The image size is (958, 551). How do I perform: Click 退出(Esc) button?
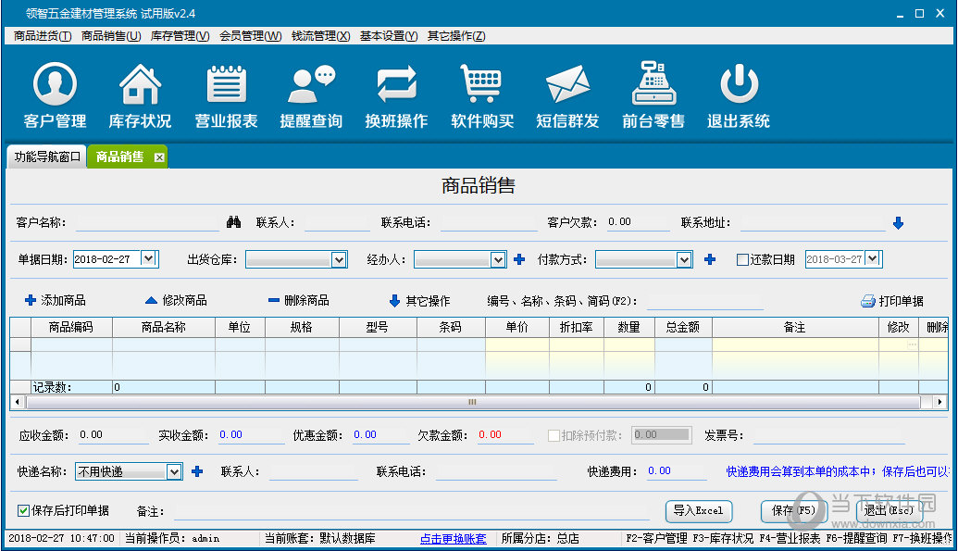coord(889,510)
